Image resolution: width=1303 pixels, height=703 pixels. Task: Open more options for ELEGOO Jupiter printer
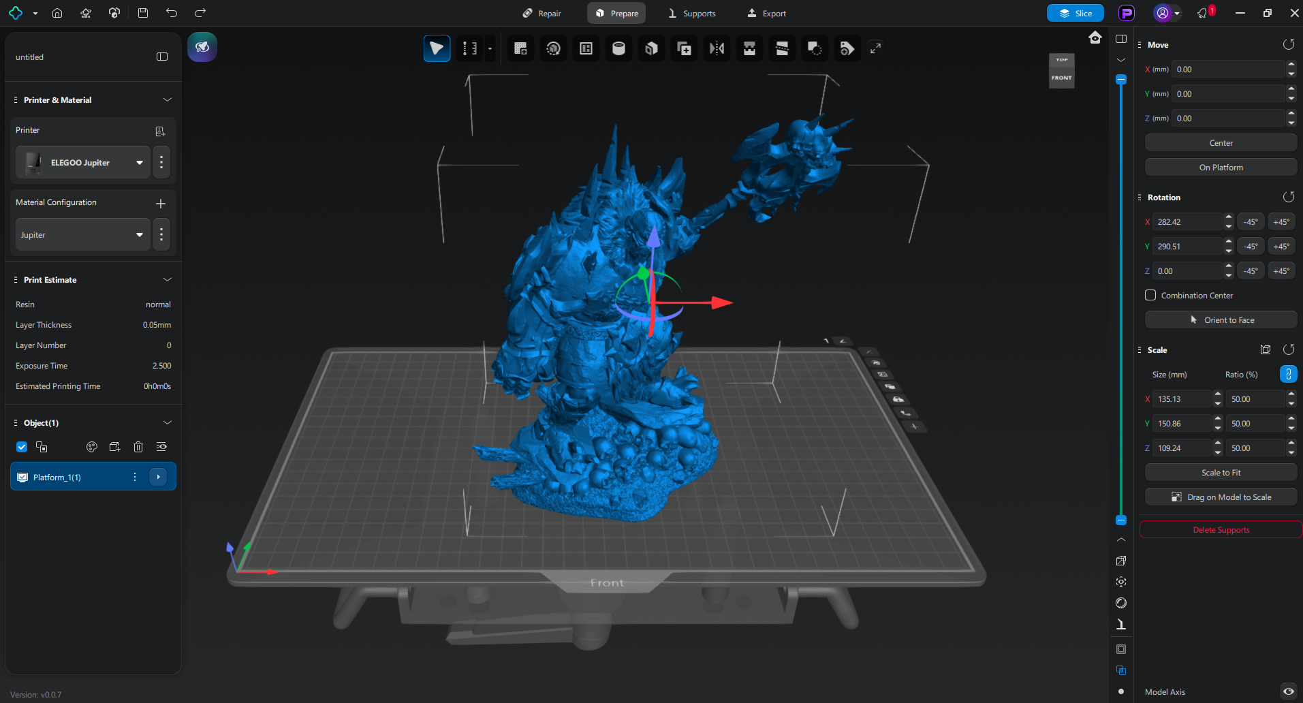161,162
